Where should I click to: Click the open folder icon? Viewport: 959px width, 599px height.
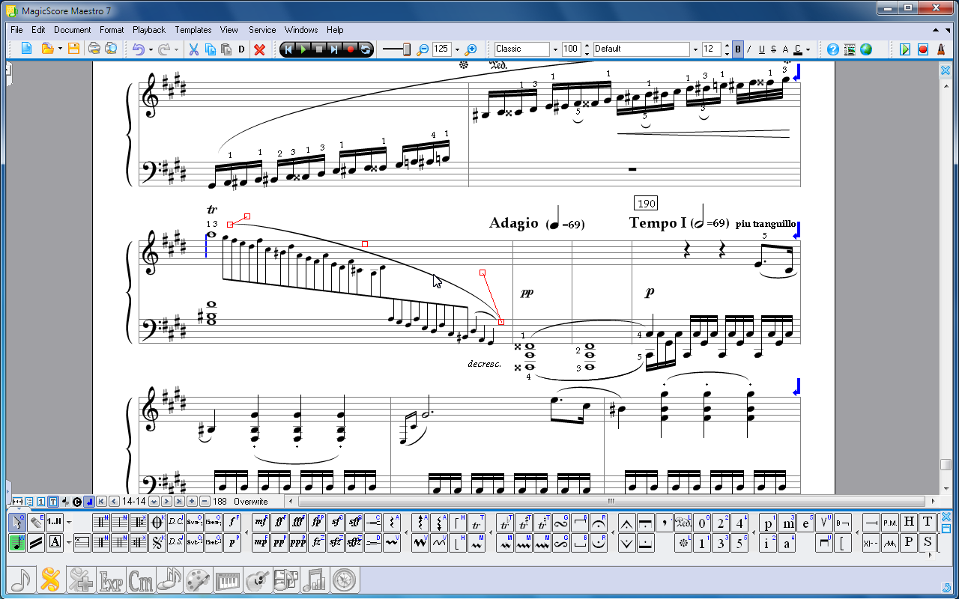coord(47,49)
